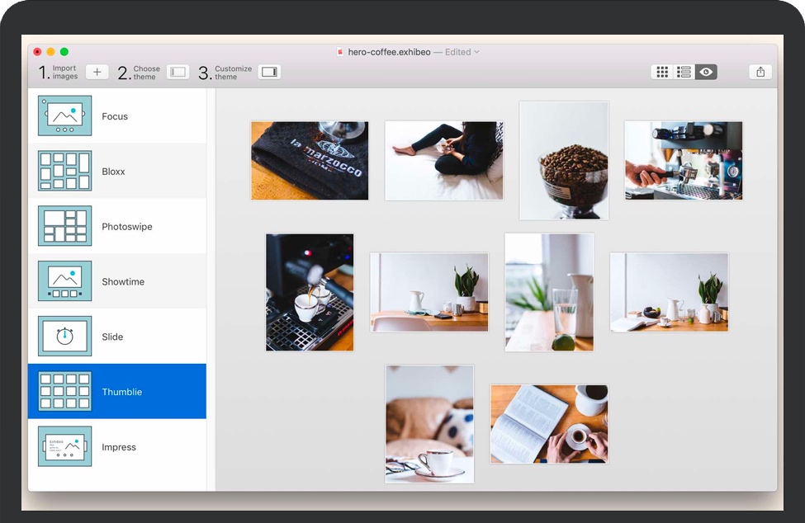
Task: Click the share export icon
Action: pos(760,73)
